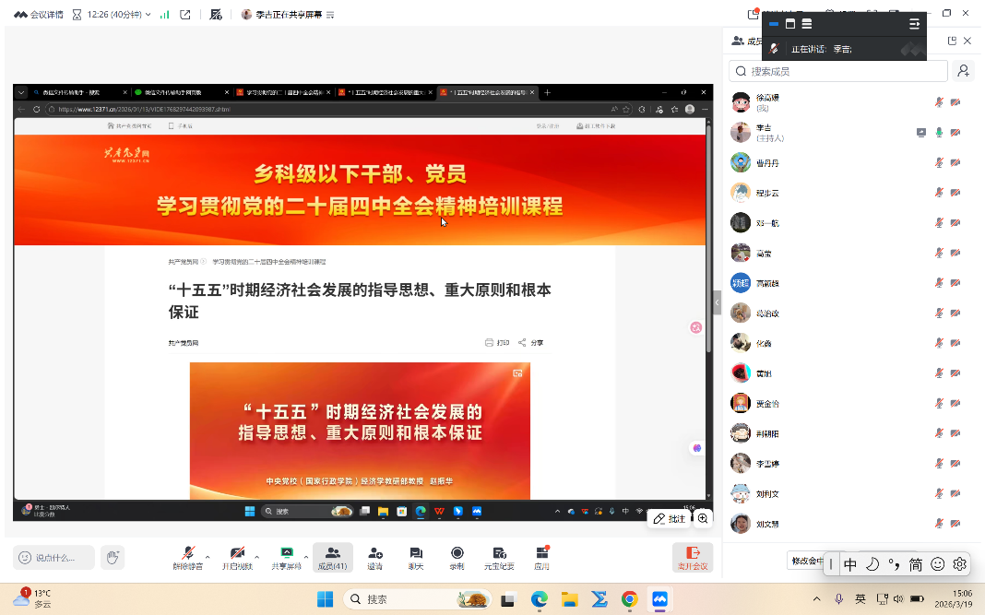This screenshot has width=985, height=615.
Task: Click the Windows Start button
Action: [325, 599]
